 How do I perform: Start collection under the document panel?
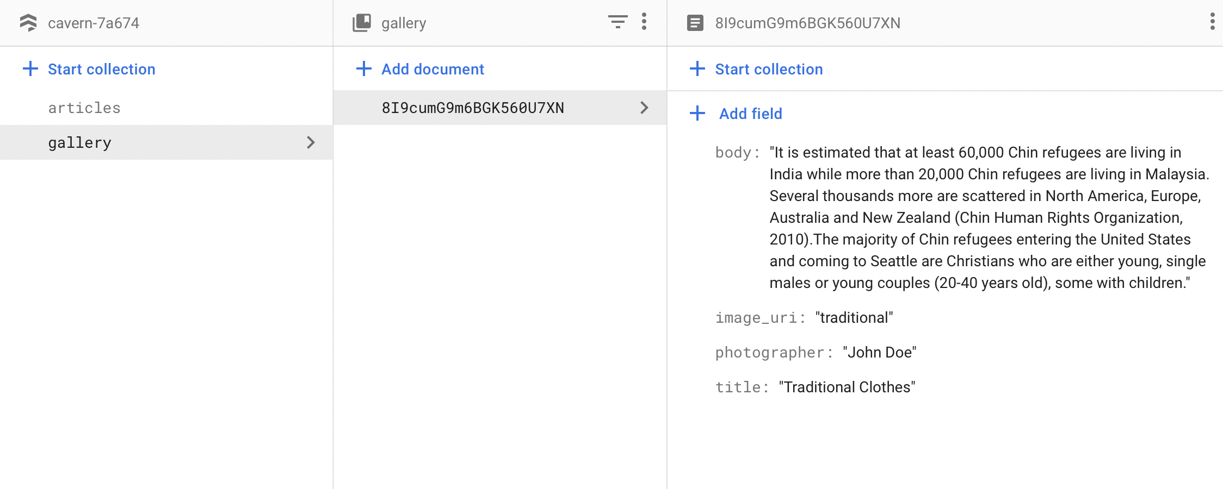[756, 69]
